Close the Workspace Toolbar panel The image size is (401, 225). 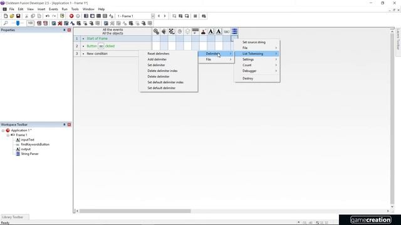pyautogui.click(x=69, y=124)
